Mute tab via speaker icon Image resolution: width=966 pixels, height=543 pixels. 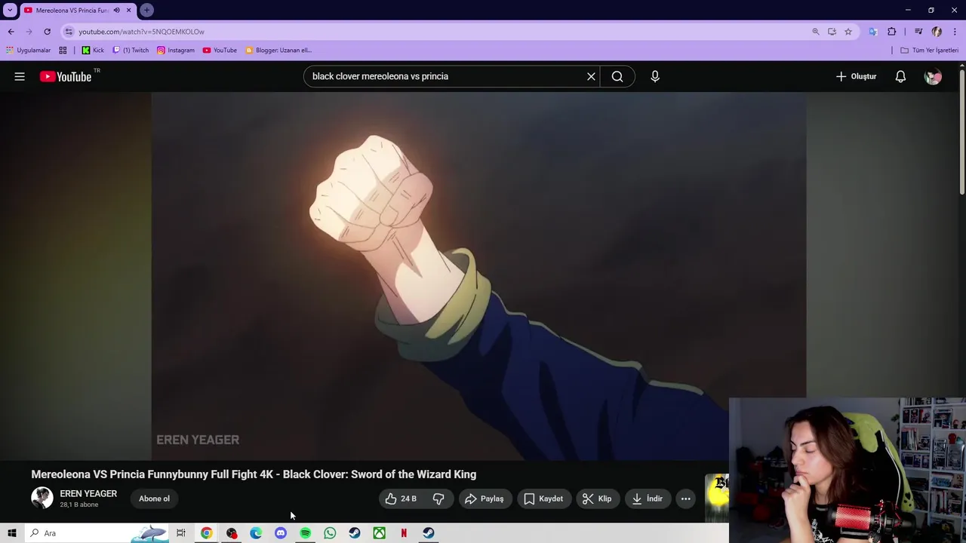point(116,11)
